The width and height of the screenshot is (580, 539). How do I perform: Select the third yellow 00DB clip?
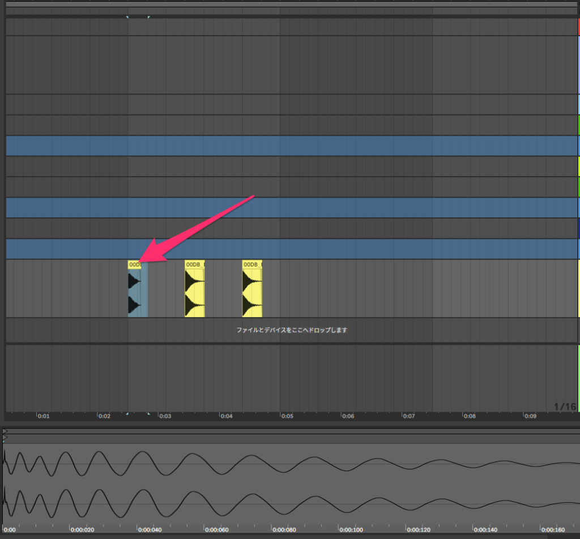[251, 289]
